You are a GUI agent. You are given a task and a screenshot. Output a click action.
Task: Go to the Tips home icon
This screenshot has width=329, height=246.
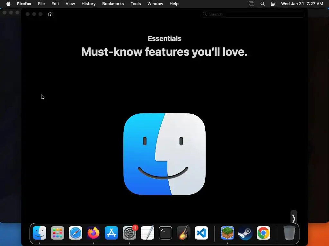click(50, 14)
